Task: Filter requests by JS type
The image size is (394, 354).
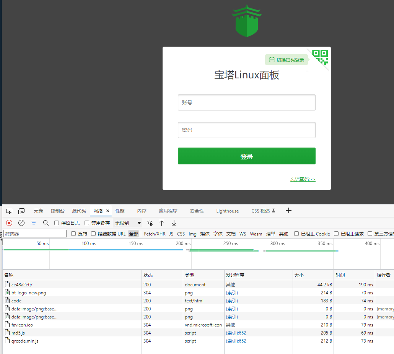Action: pyautogui.click(x=171, y=234)
